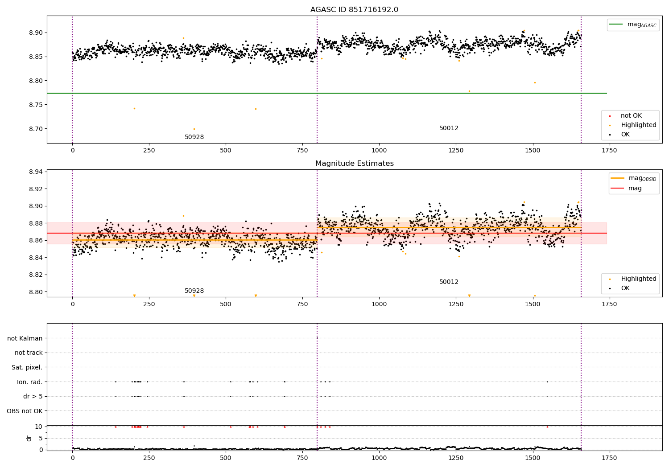This screenshot has width=669, height=468.
Task: Select 'not OK' legend entry in top plot
Action: pyautogui.click(x=631, y=116)
